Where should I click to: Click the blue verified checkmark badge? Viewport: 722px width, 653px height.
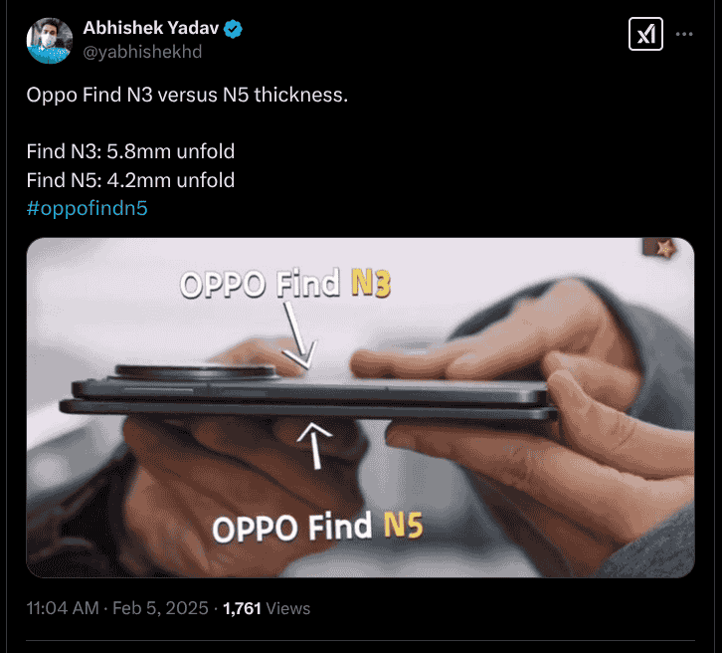click(234, 30)
